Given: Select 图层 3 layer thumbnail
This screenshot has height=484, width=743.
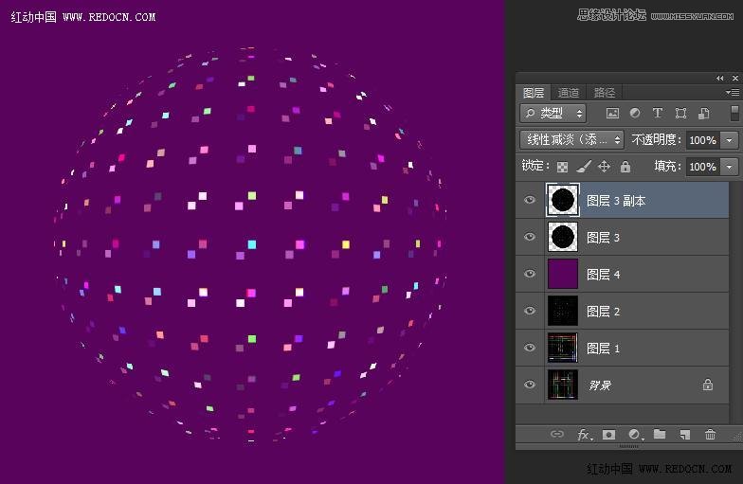Looking at the screenshot, I should [563, 237].
